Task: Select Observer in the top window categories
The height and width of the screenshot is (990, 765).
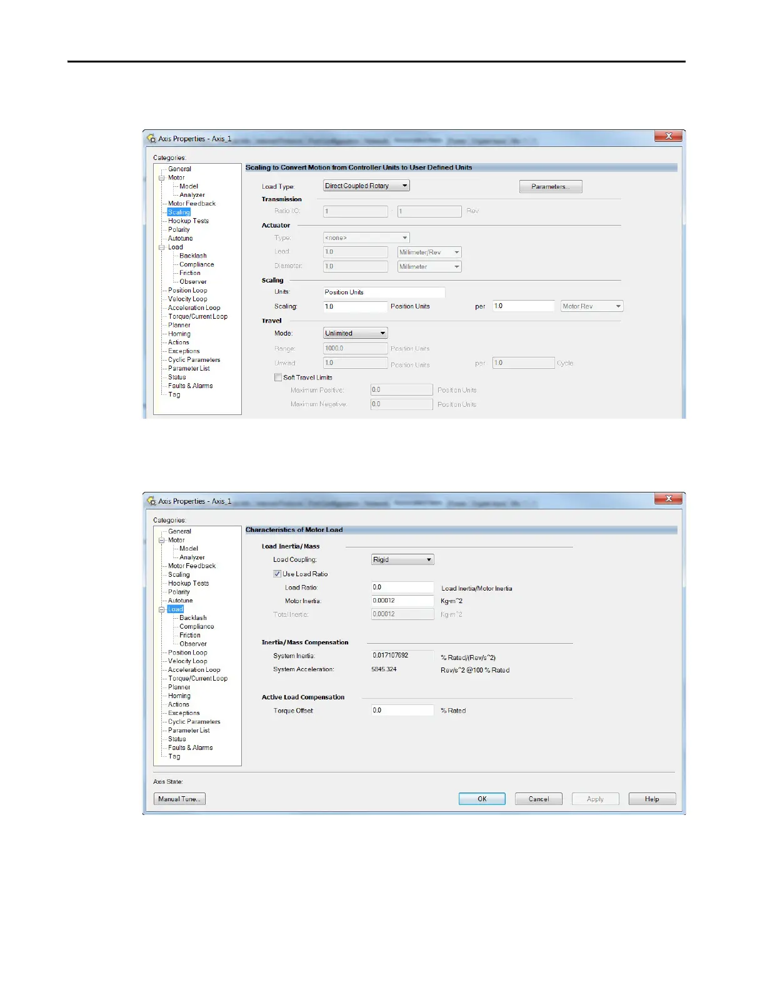Action: pyautogui.click(x=192, y=281)
